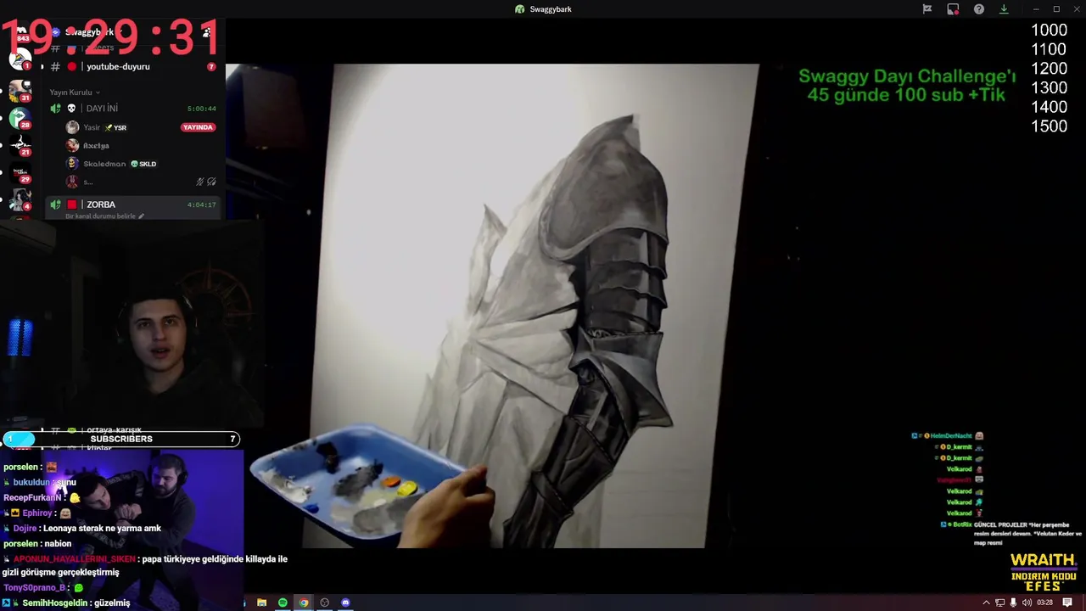Open Discord from taskbar
The width and height of the screenshot is (1086, 611).
click(345, 603)
